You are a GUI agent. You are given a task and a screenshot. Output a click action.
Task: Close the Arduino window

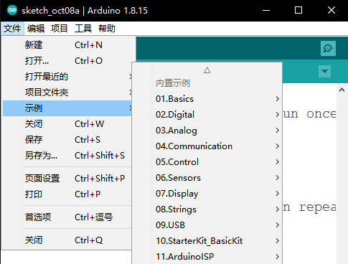331,10
